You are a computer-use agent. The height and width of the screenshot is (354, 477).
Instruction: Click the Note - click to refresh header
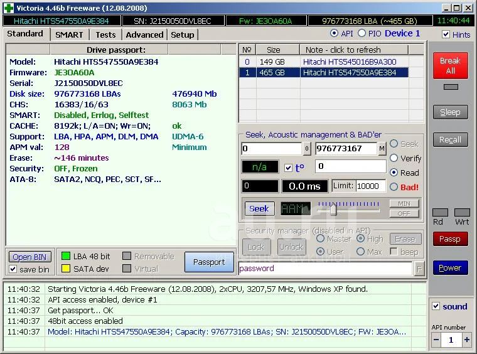click(354, 50)
